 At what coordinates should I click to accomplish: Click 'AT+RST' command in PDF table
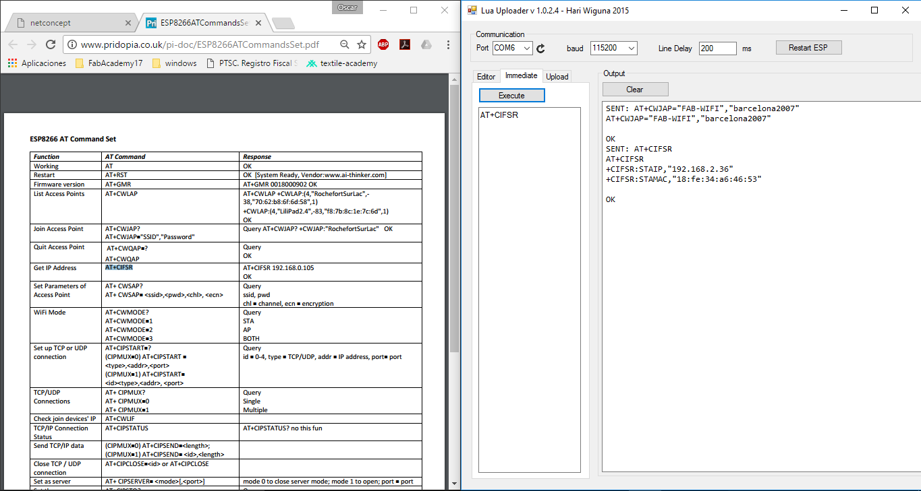pos(116,174)
